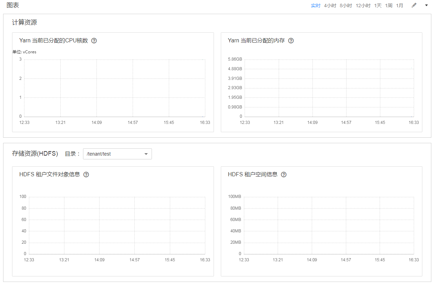Click the pencil edit icon for charts

414,5
